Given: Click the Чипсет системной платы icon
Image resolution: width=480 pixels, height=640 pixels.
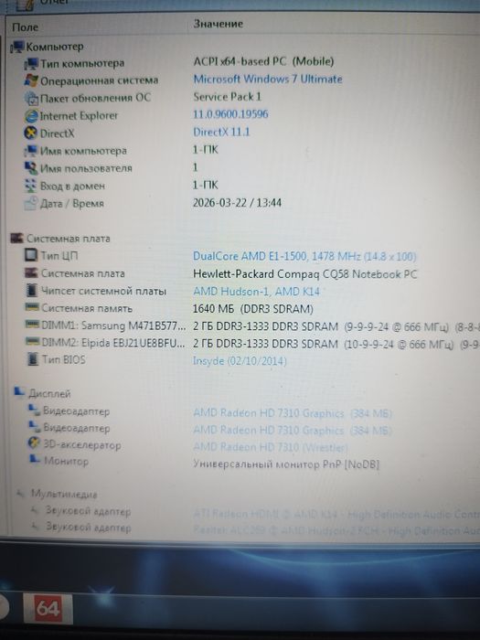Looking at the screenshot, I should click(x=31, y=291).
